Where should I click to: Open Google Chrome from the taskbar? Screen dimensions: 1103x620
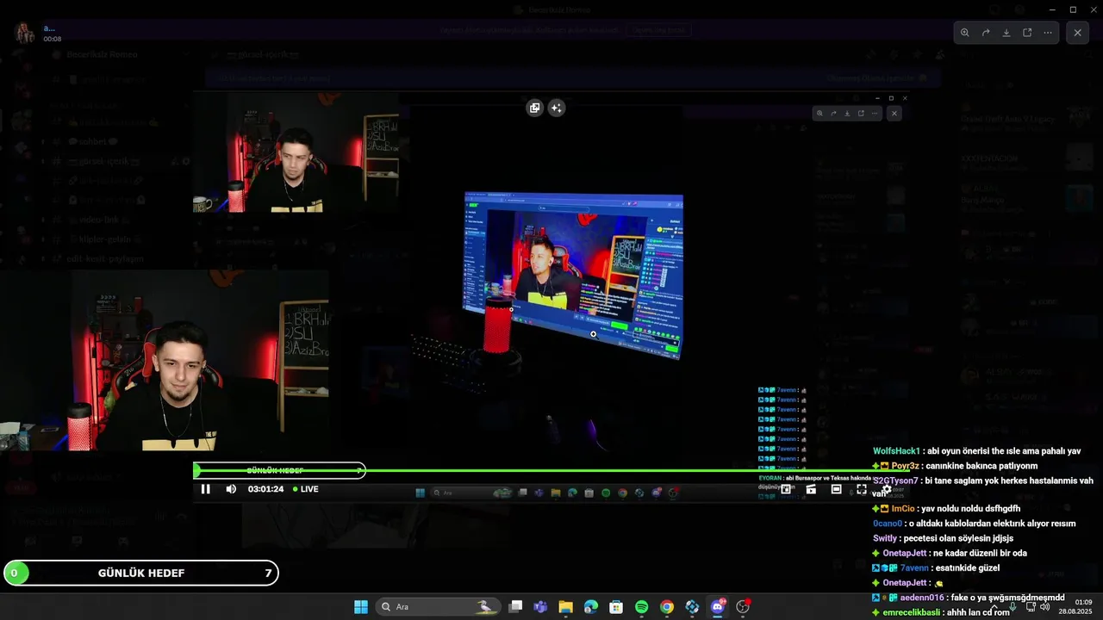tap(667, 607)
